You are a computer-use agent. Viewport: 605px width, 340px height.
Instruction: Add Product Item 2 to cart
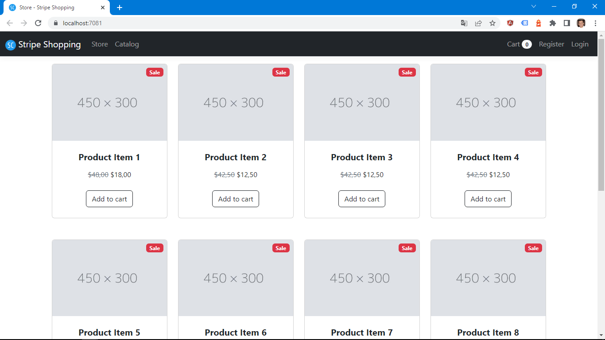[236, 199]
